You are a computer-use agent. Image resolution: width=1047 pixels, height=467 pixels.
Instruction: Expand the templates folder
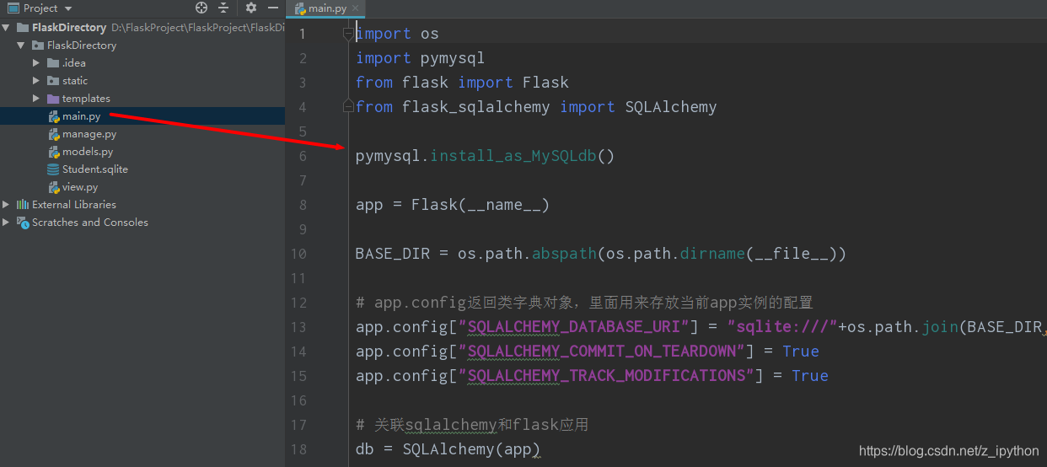pyautogui.click(x=36, y=99)
